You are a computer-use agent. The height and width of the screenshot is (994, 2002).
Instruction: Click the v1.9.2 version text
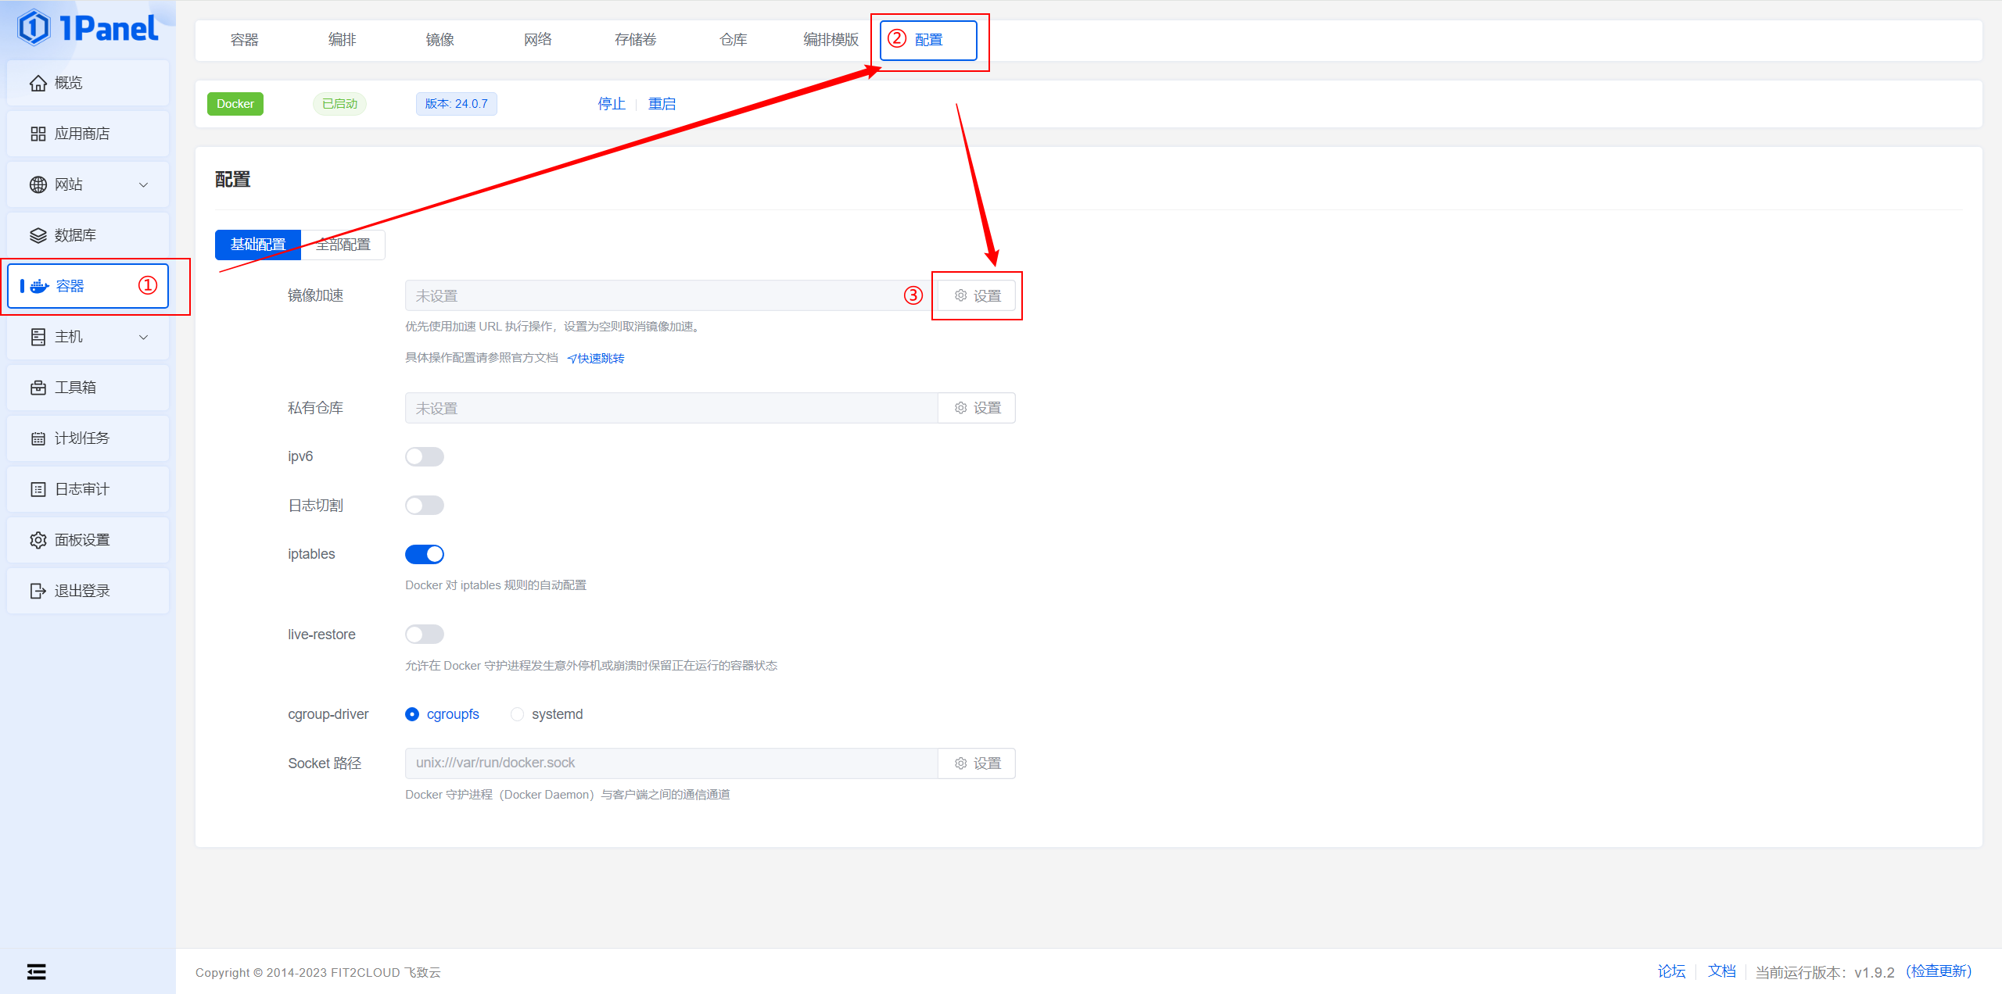[1874, 972]
